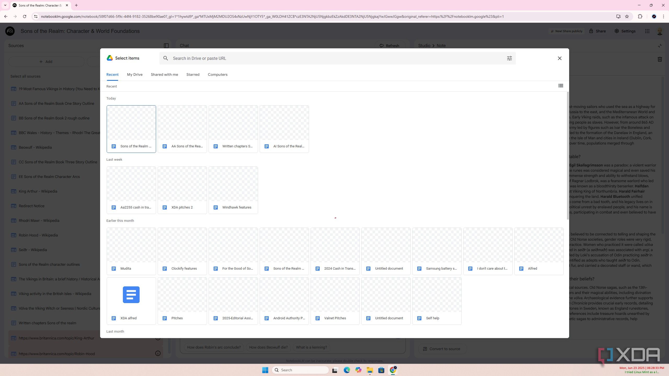Open NotebookLM Settings
The width and height of the screenshot is (669, 376).
pyautogui.click(x=625, y=31)
